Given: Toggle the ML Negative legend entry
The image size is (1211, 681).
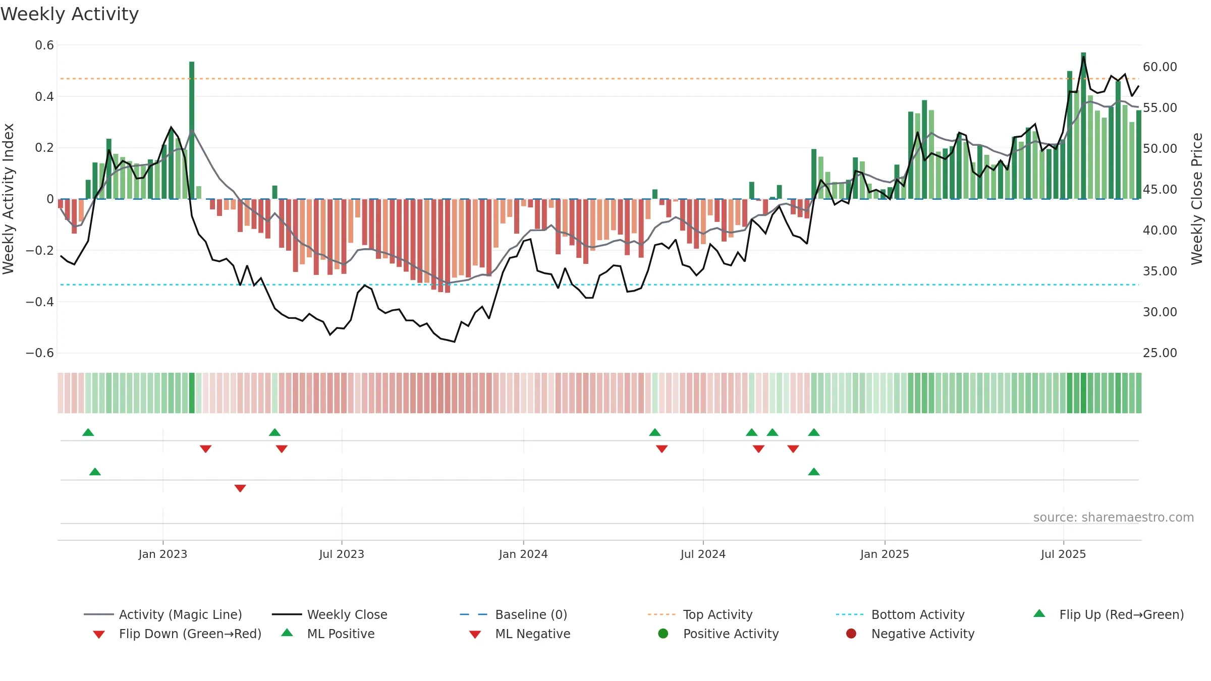Looking at the screenshot, I should tap(520, 634).
